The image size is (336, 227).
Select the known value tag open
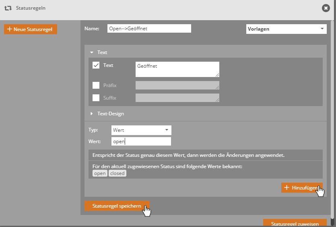tap(100, 173)
